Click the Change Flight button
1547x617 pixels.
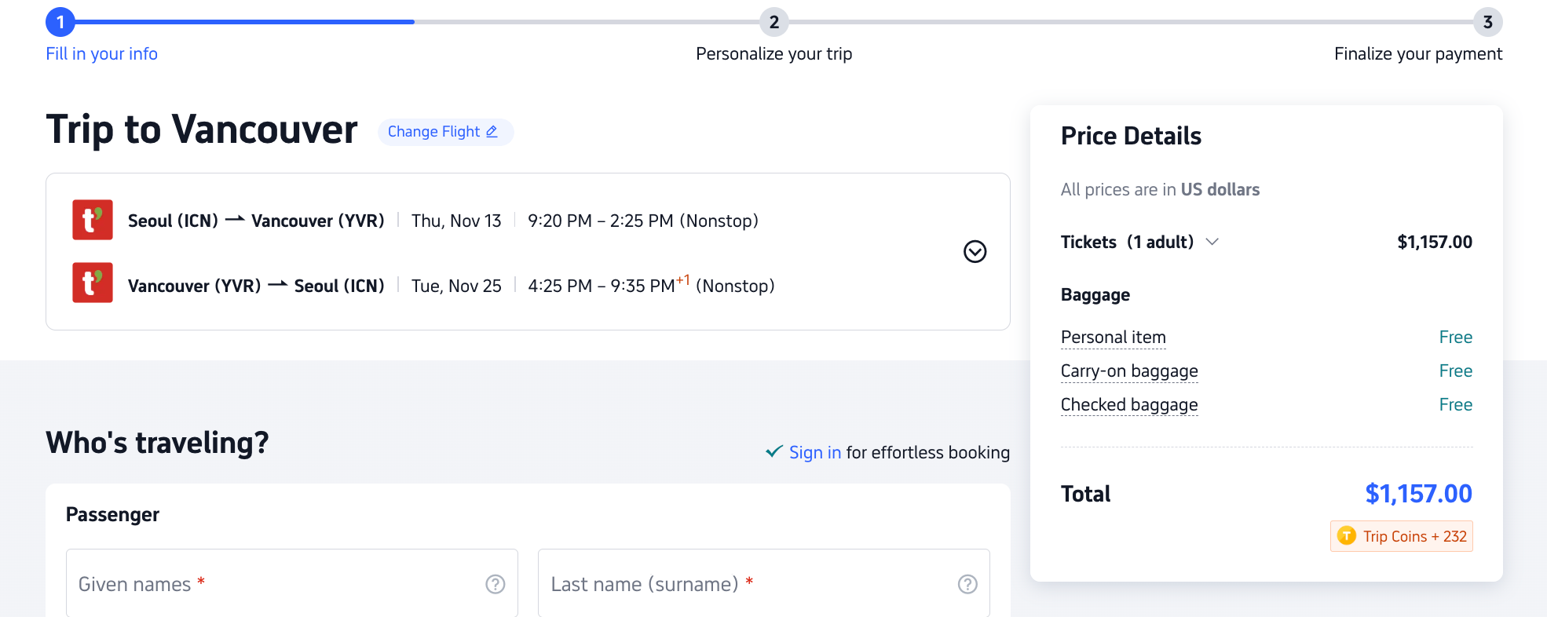434,132
